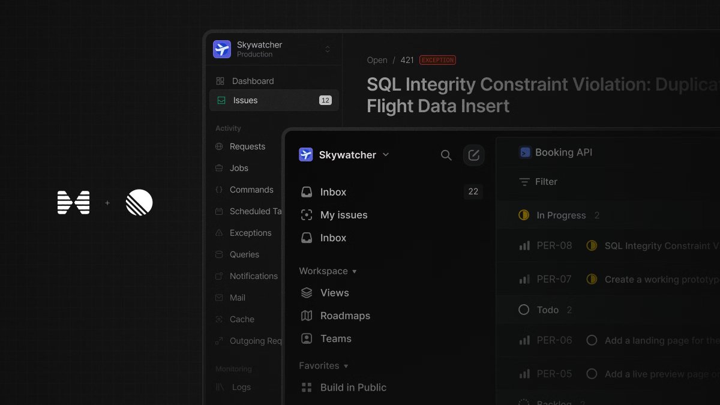
Task: Click the My issues target icon
Action: point(307,215)
